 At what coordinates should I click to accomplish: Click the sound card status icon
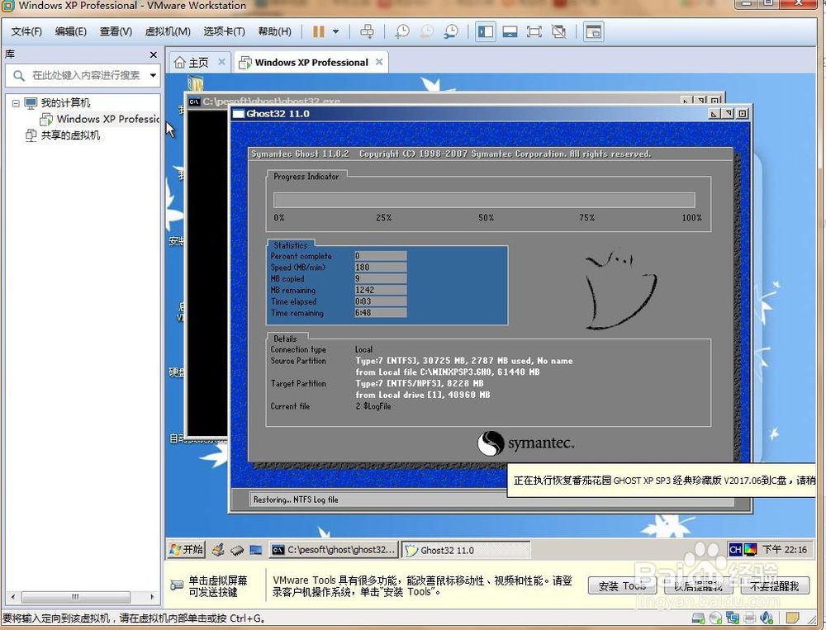coord(767,618)
